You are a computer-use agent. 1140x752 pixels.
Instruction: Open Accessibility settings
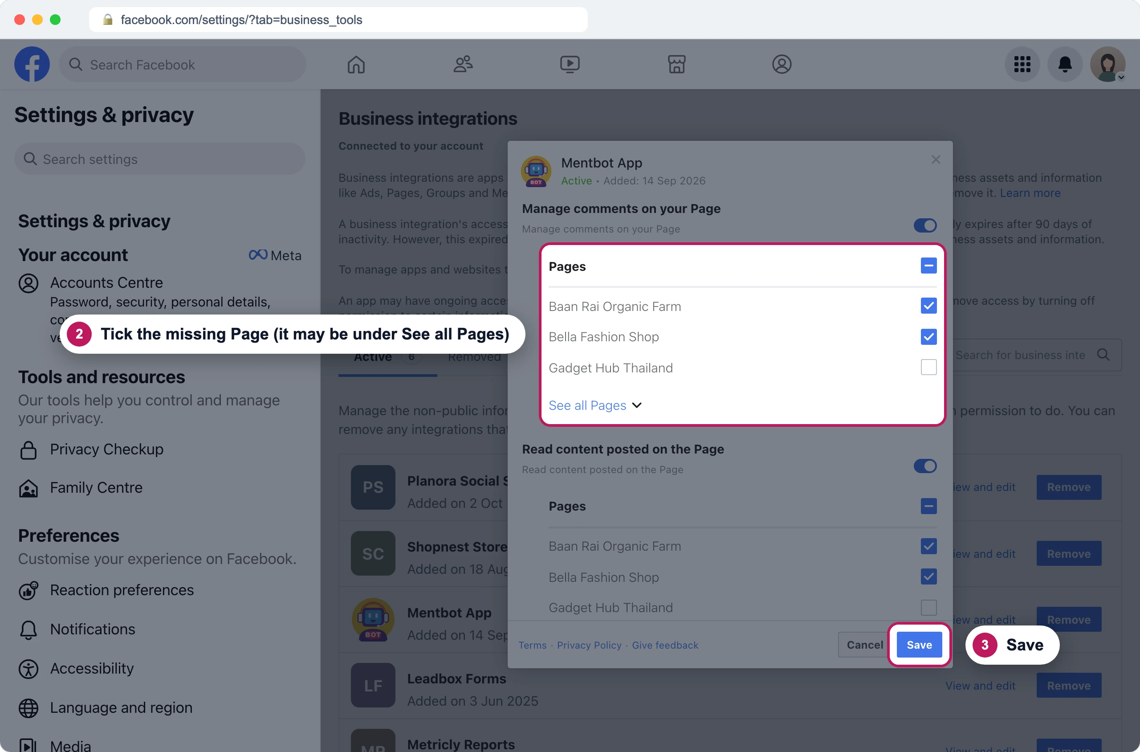click(x=92, y=669)
